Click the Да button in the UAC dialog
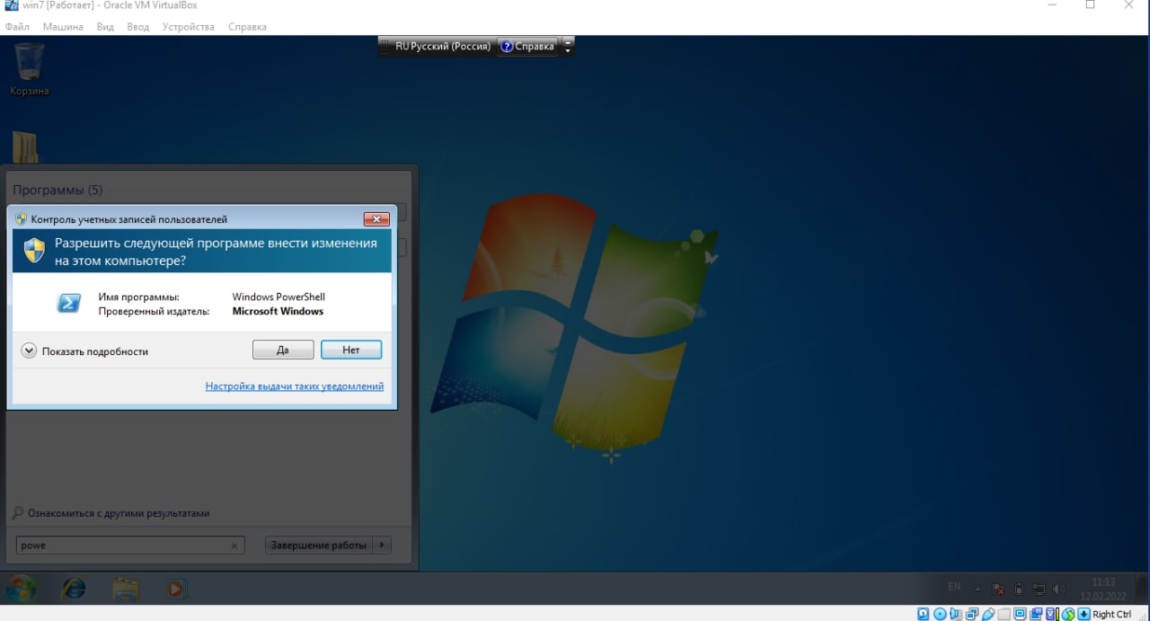 (x=283, y=350)
